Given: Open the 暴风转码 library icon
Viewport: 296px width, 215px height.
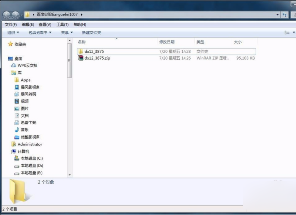Looking at the screenshot, I should 17,94.
